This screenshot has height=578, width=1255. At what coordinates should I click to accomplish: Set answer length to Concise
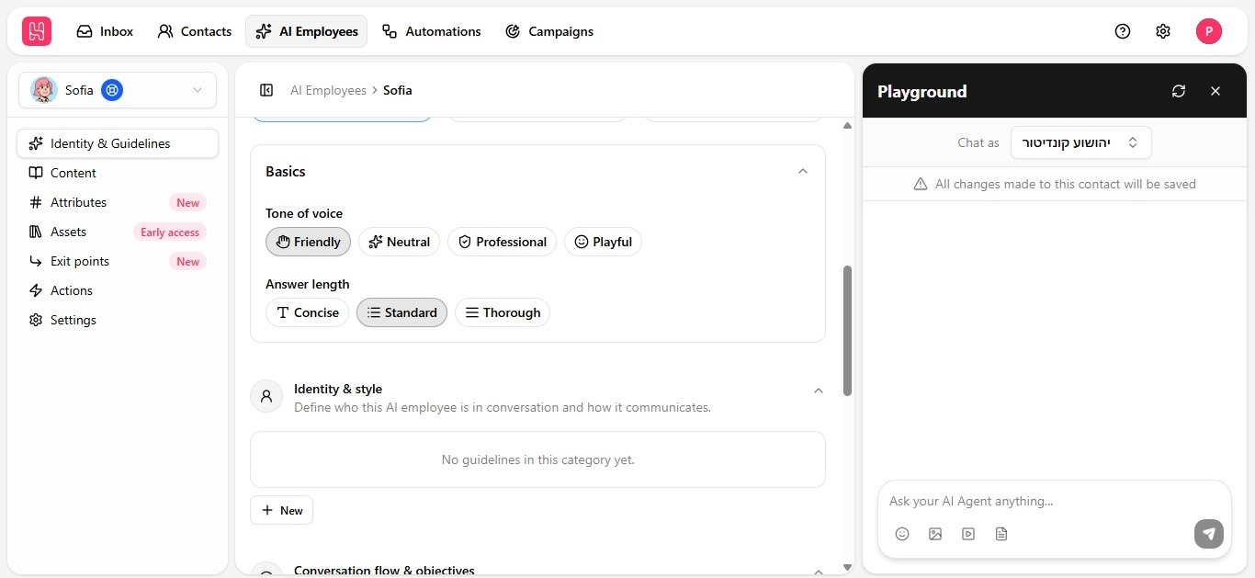(307, 312)
